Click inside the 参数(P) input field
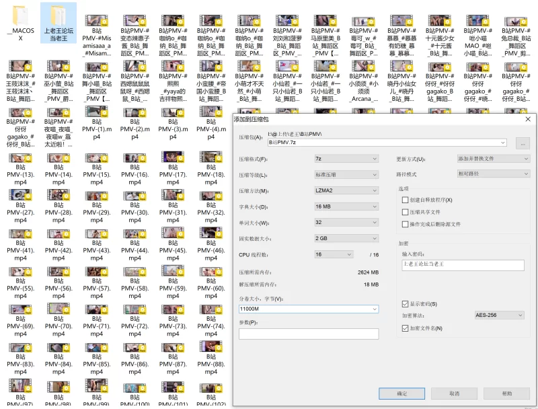The width and height of the screenshot is (538, 409). click(309, 334)
